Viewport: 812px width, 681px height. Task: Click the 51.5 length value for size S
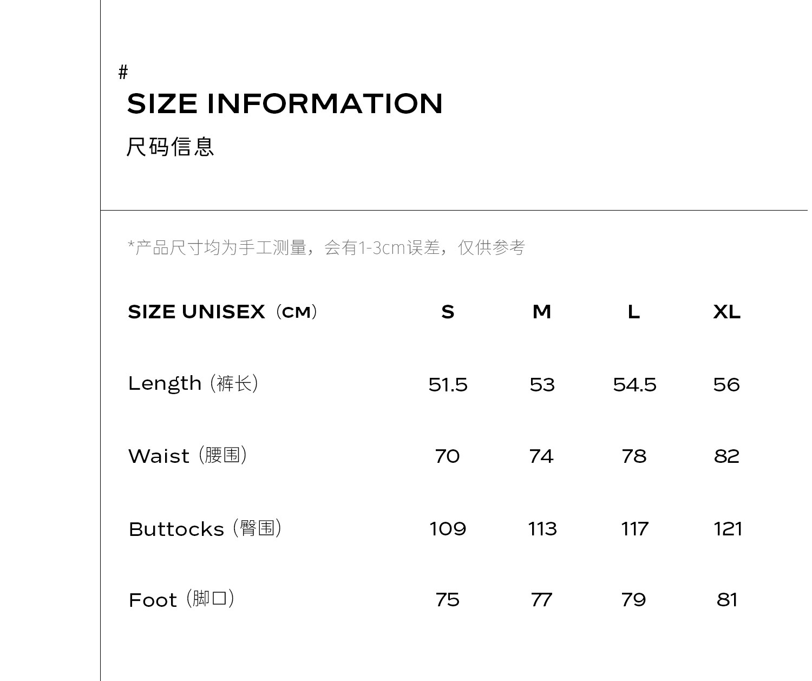pyautogui.click(x=448, y=384)
